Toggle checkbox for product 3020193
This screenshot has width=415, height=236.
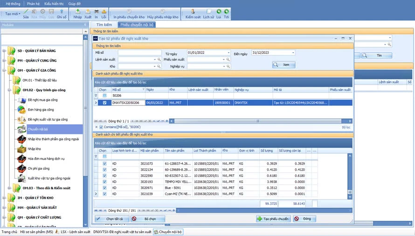(x=104, y=182)
